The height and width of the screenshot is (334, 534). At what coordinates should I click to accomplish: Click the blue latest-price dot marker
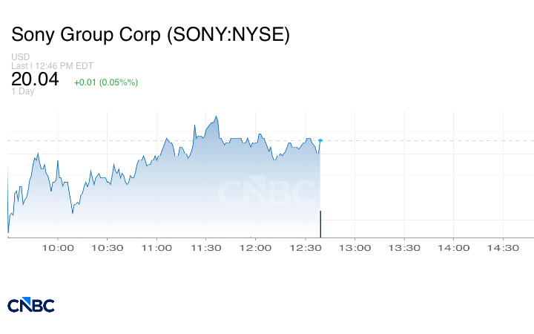[320, 140]
